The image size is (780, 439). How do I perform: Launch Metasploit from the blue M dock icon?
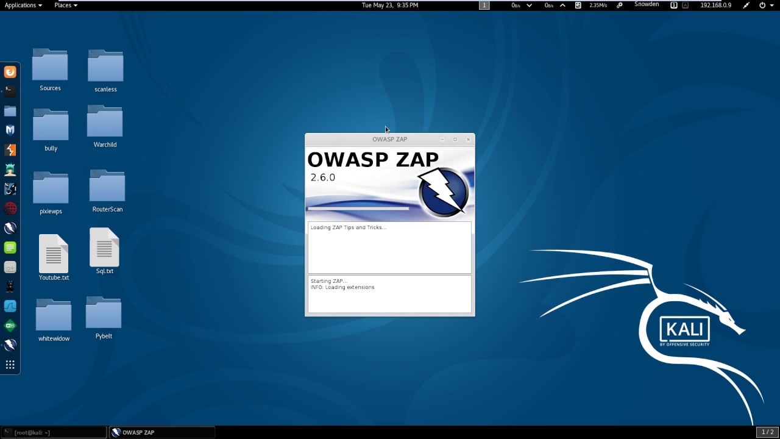(10, 130)
